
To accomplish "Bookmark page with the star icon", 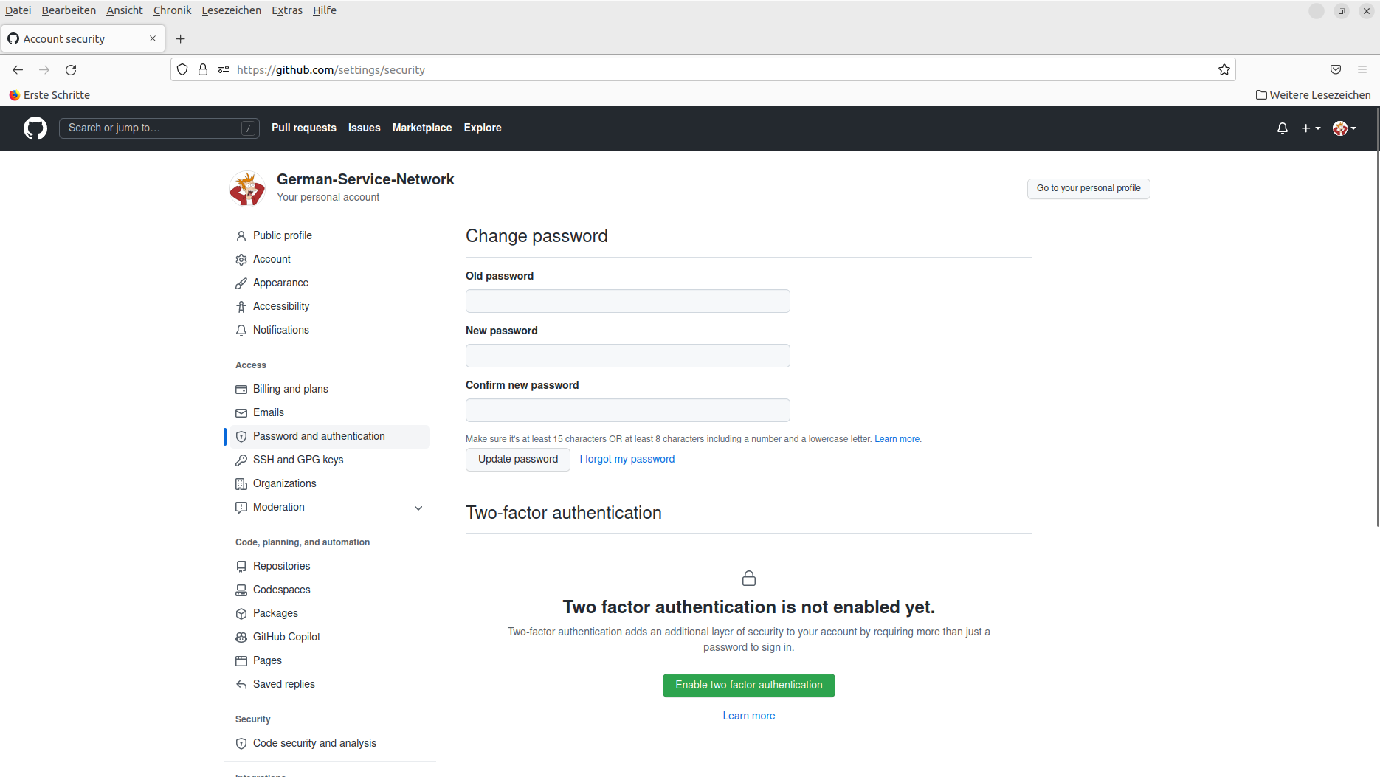I will 1224,70.
